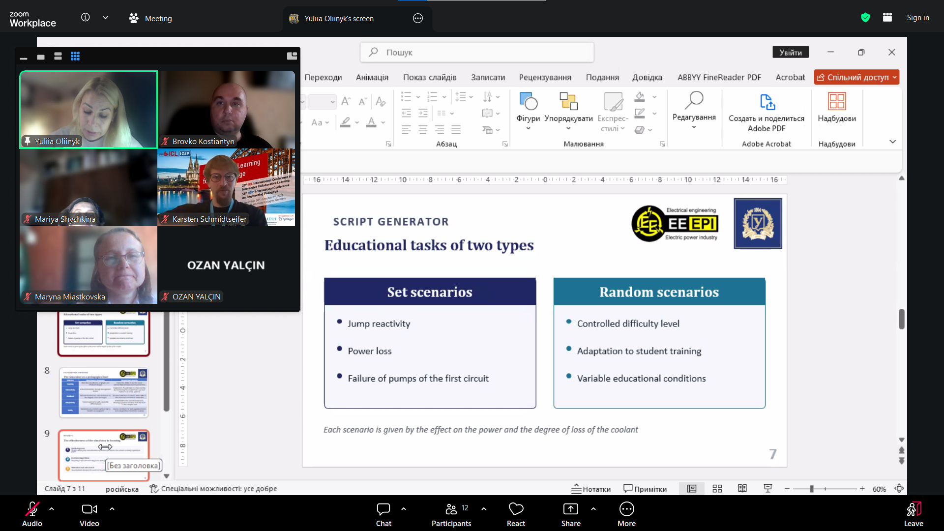
Task: Open Zoom More options
Action: (x=626, y=514)
